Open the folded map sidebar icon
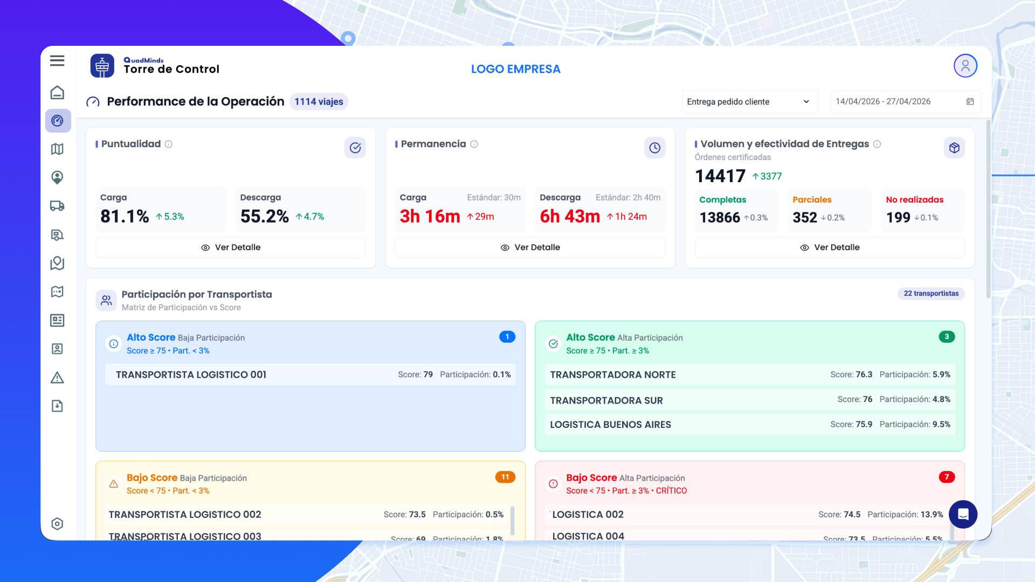 pos(57,149)
